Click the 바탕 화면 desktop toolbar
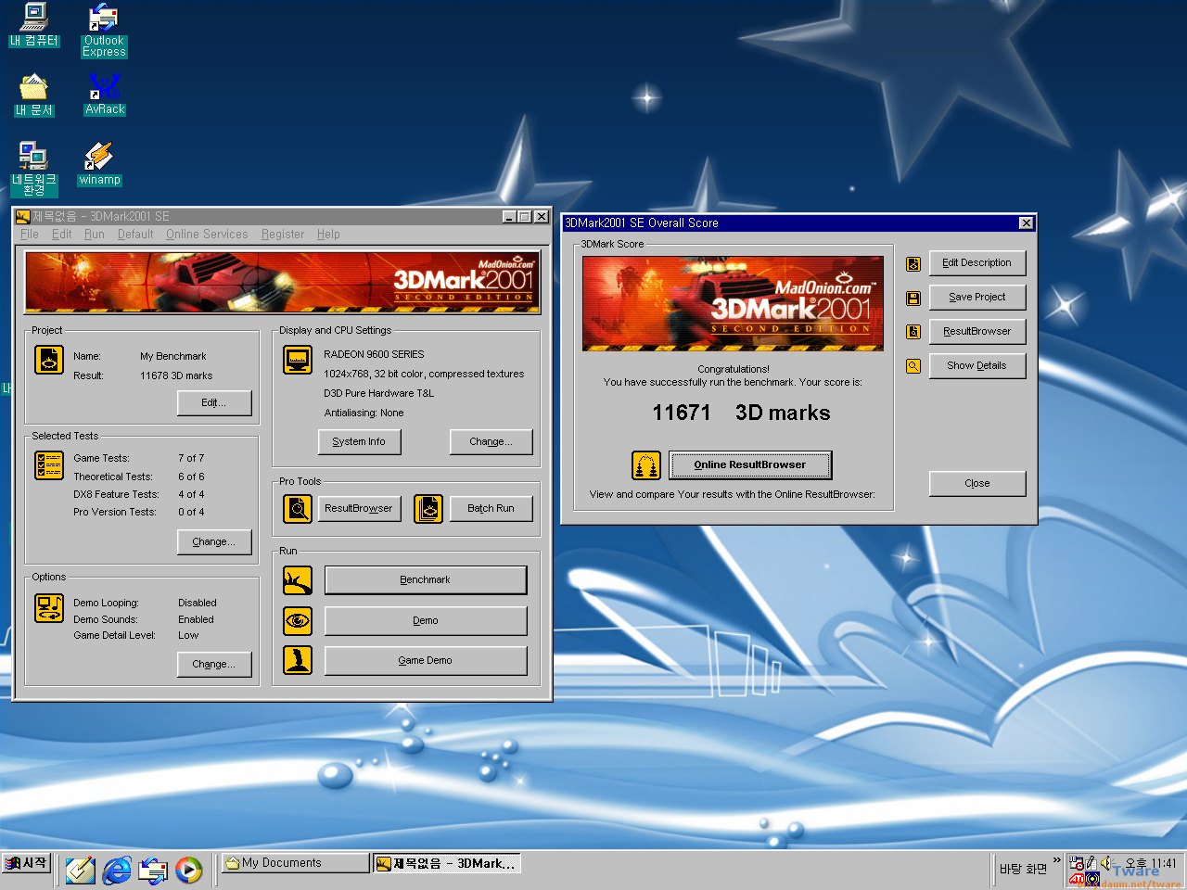The height and width of the screenshot is (890, 1187). (x=1023, y=870)
